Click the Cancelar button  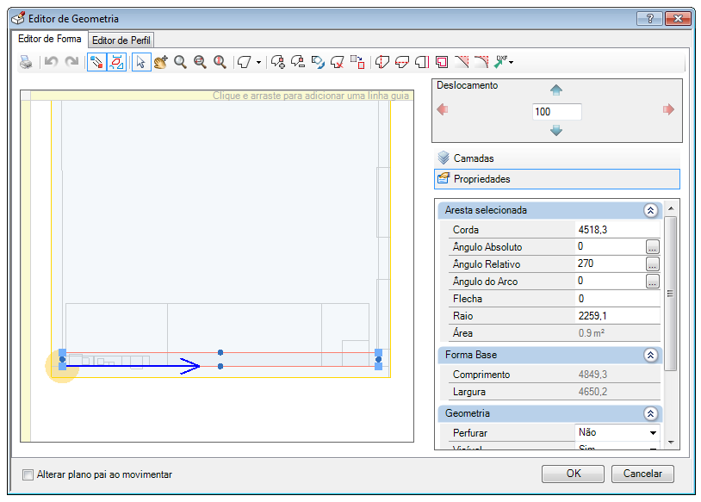click(x=642, y=474)
